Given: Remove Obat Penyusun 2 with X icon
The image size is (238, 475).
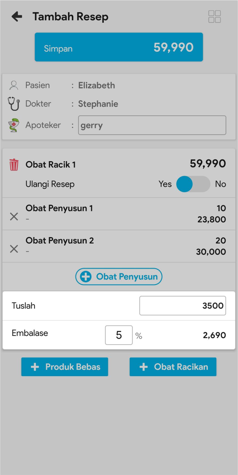Looking at the screenshot, I should point(14,249).
